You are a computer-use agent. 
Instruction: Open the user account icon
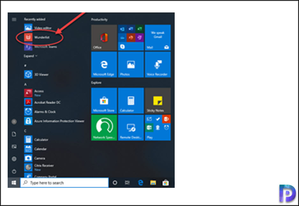click(14, 121)
